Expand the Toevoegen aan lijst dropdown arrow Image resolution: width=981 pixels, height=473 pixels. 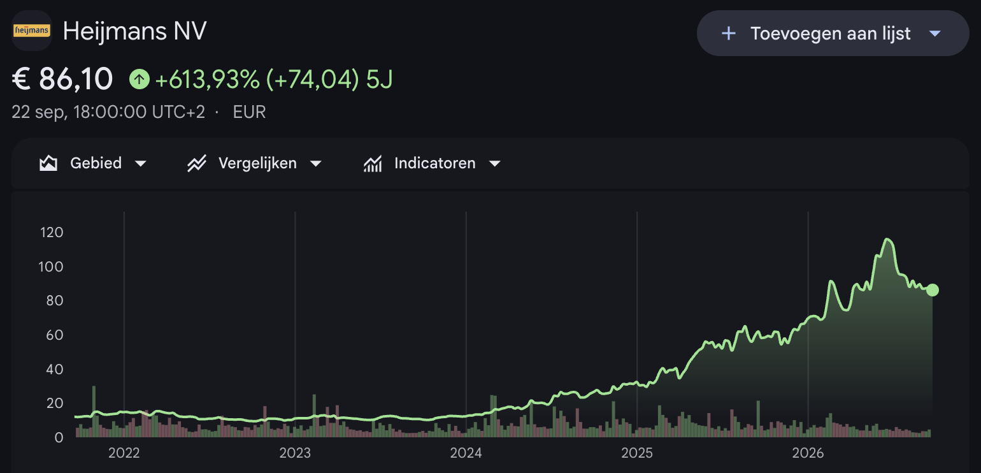(x=935, y=33)
